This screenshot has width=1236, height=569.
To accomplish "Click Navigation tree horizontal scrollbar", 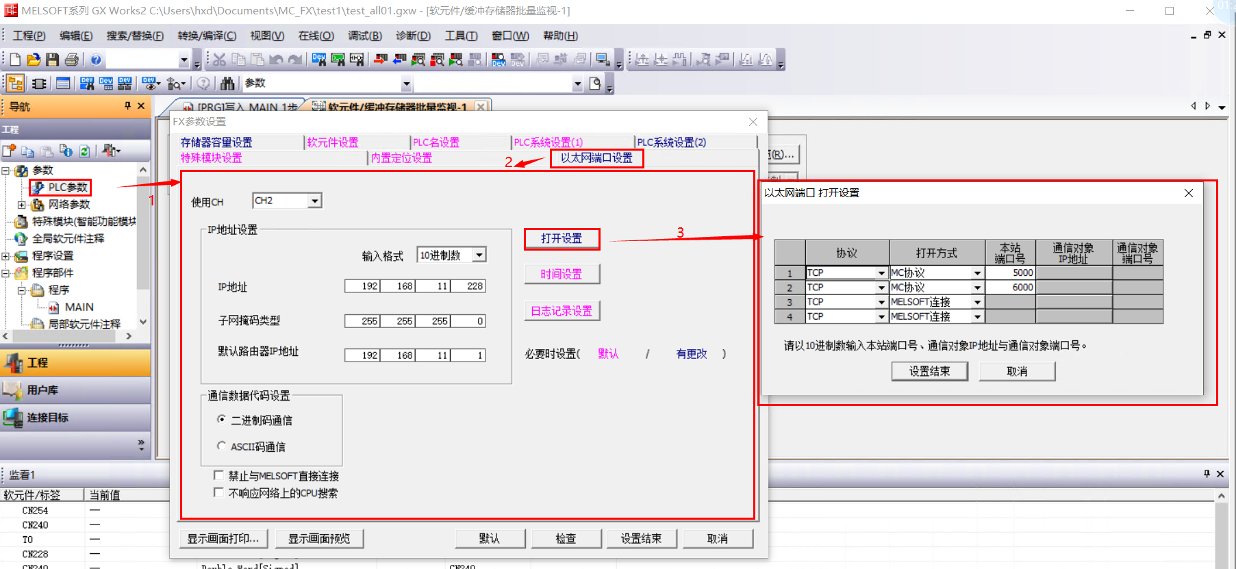I will pyautogui.click(x=67, y=336).
